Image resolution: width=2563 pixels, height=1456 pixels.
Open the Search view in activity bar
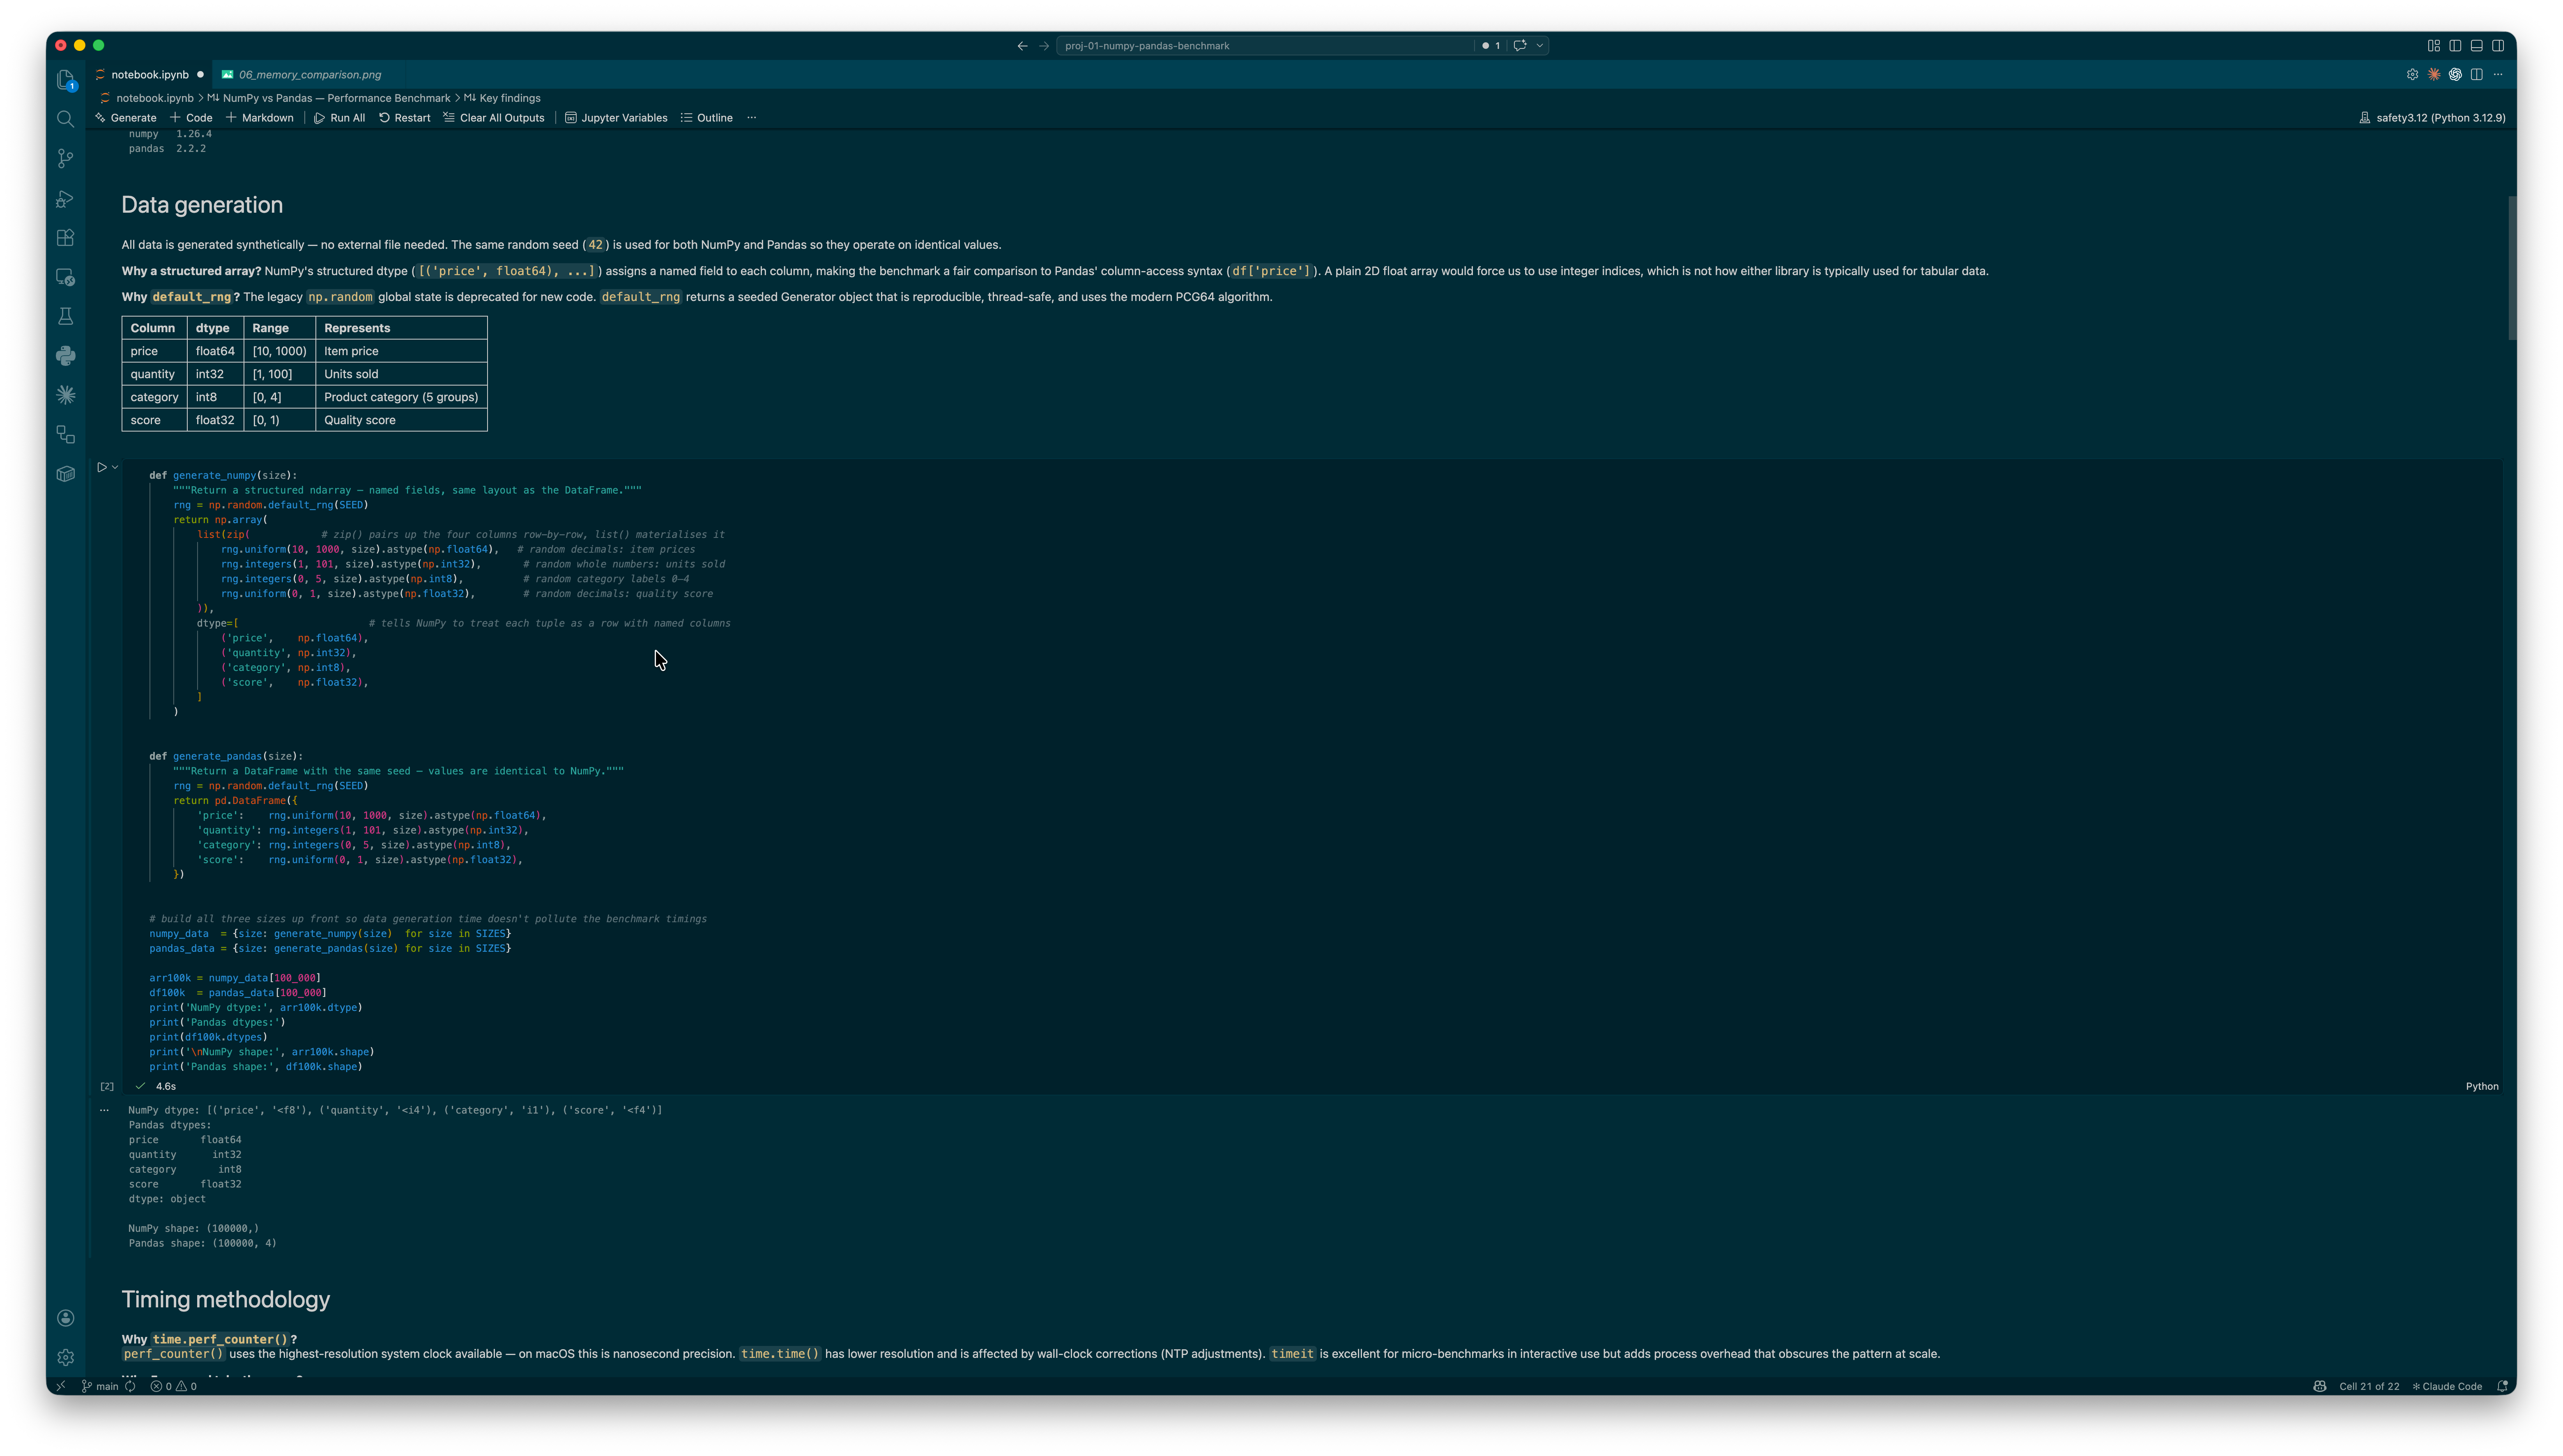[x=66, y=119]
